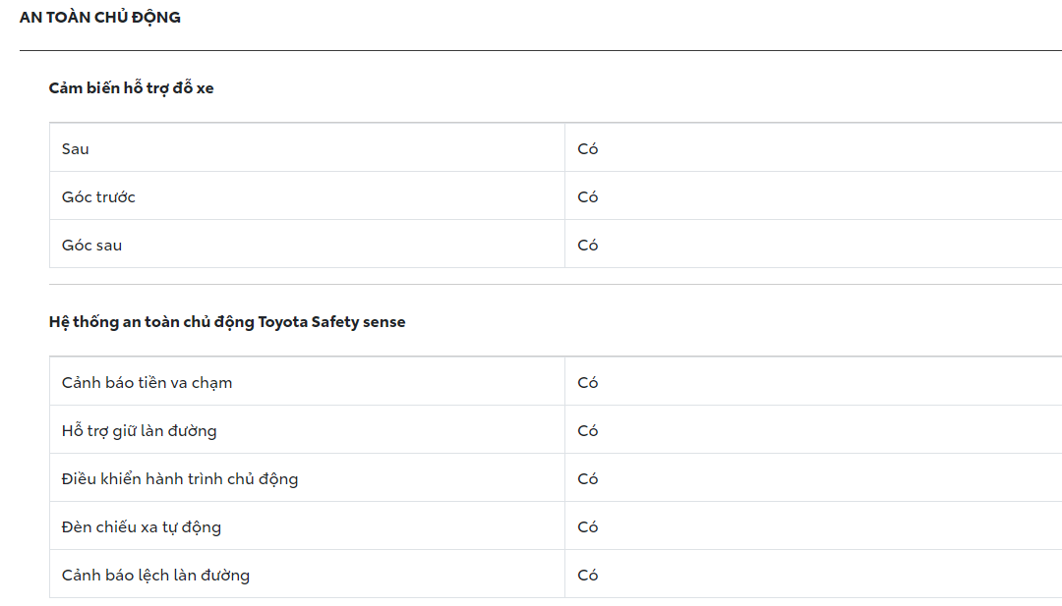Click the AN TOÀN CHỦ ĐỘNG section heading
This screenshot has width=1062, height=606.
tap(100, 18)
